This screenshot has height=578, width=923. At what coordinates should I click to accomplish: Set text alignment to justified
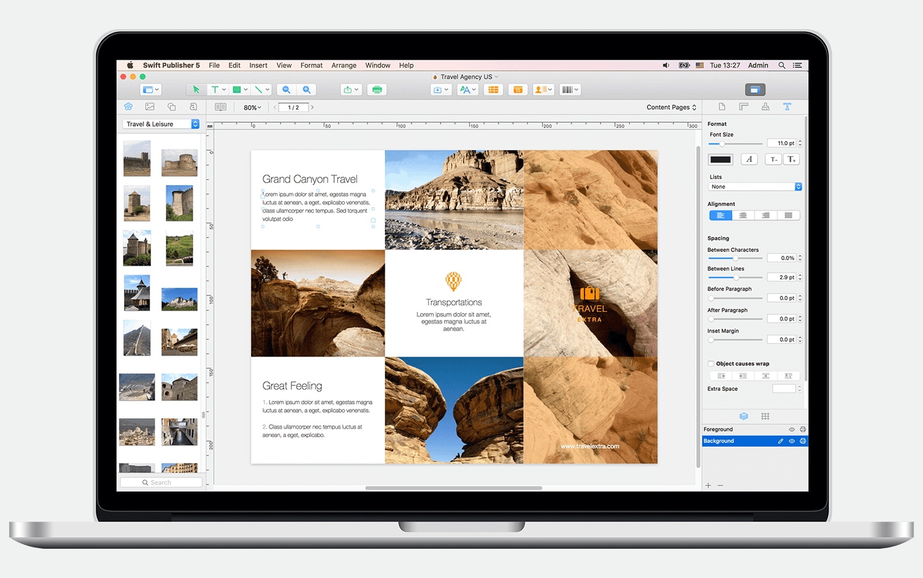coord(788,216)
